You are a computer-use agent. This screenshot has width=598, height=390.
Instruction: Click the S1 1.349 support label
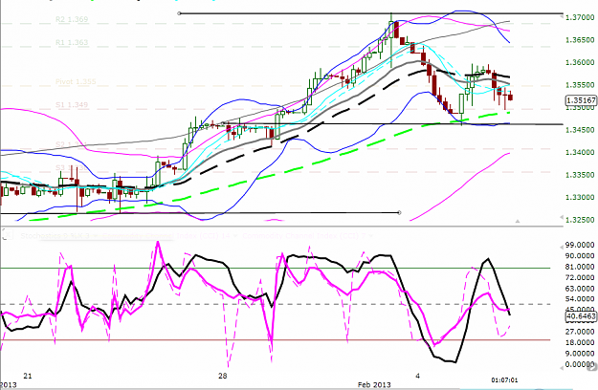72,104
